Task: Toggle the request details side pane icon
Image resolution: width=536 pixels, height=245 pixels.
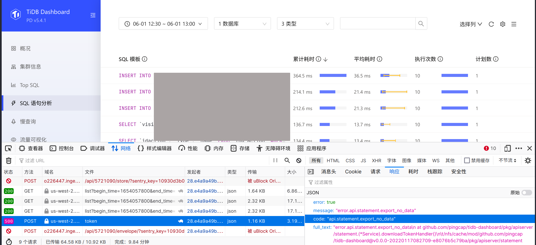Action: pos(311,172)
